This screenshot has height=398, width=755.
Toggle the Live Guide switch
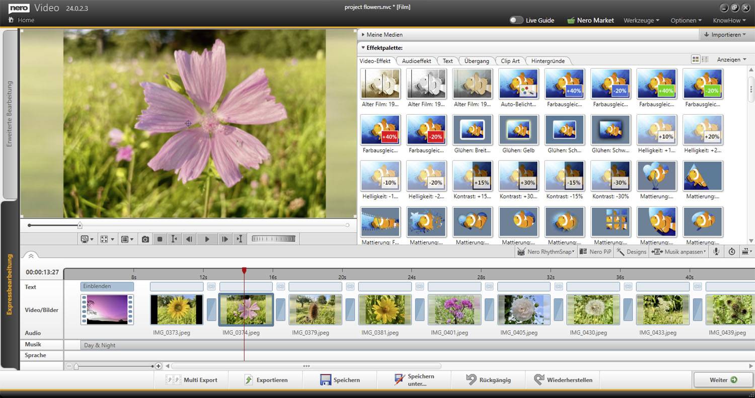click(x=516, y=20)
